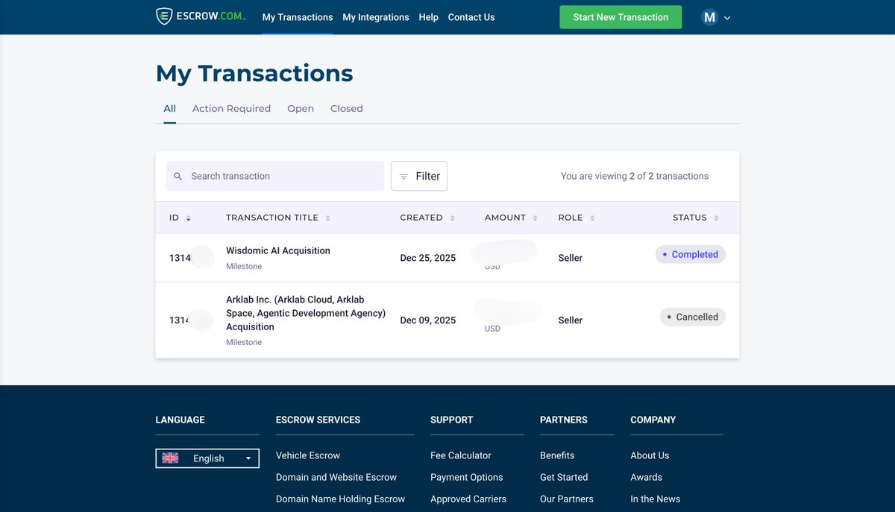Click the Escrow.com shield logo

164,16
